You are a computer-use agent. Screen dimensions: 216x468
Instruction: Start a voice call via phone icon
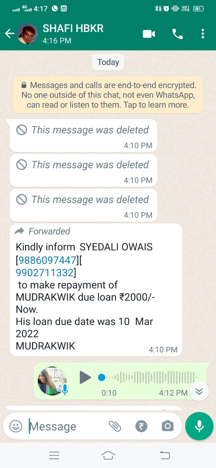[x=177, y=34]
